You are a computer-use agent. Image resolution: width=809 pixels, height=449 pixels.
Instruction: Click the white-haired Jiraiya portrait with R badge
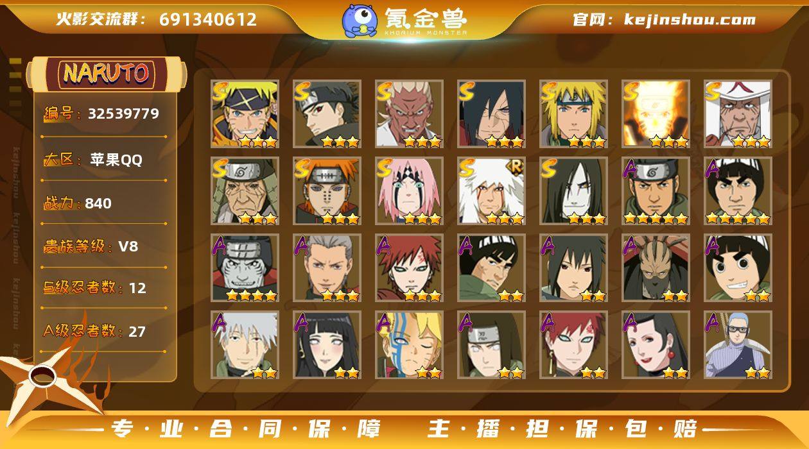492,191
